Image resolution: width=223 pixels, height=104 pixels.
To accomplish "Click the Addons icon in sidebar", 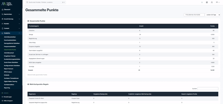I will 2,93.
